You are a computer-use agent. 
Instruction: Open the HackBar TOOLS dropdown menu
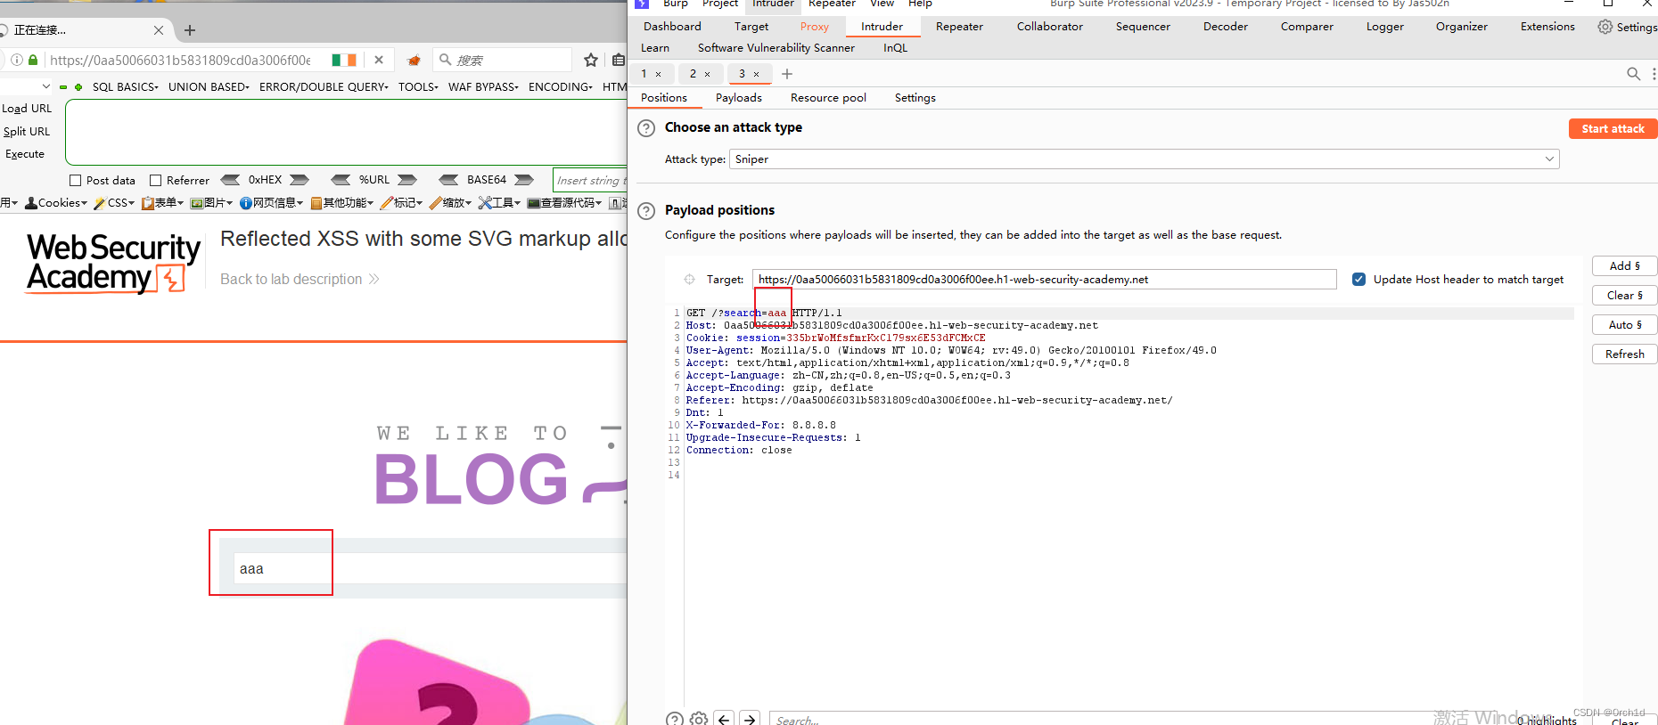coord(419,87)
